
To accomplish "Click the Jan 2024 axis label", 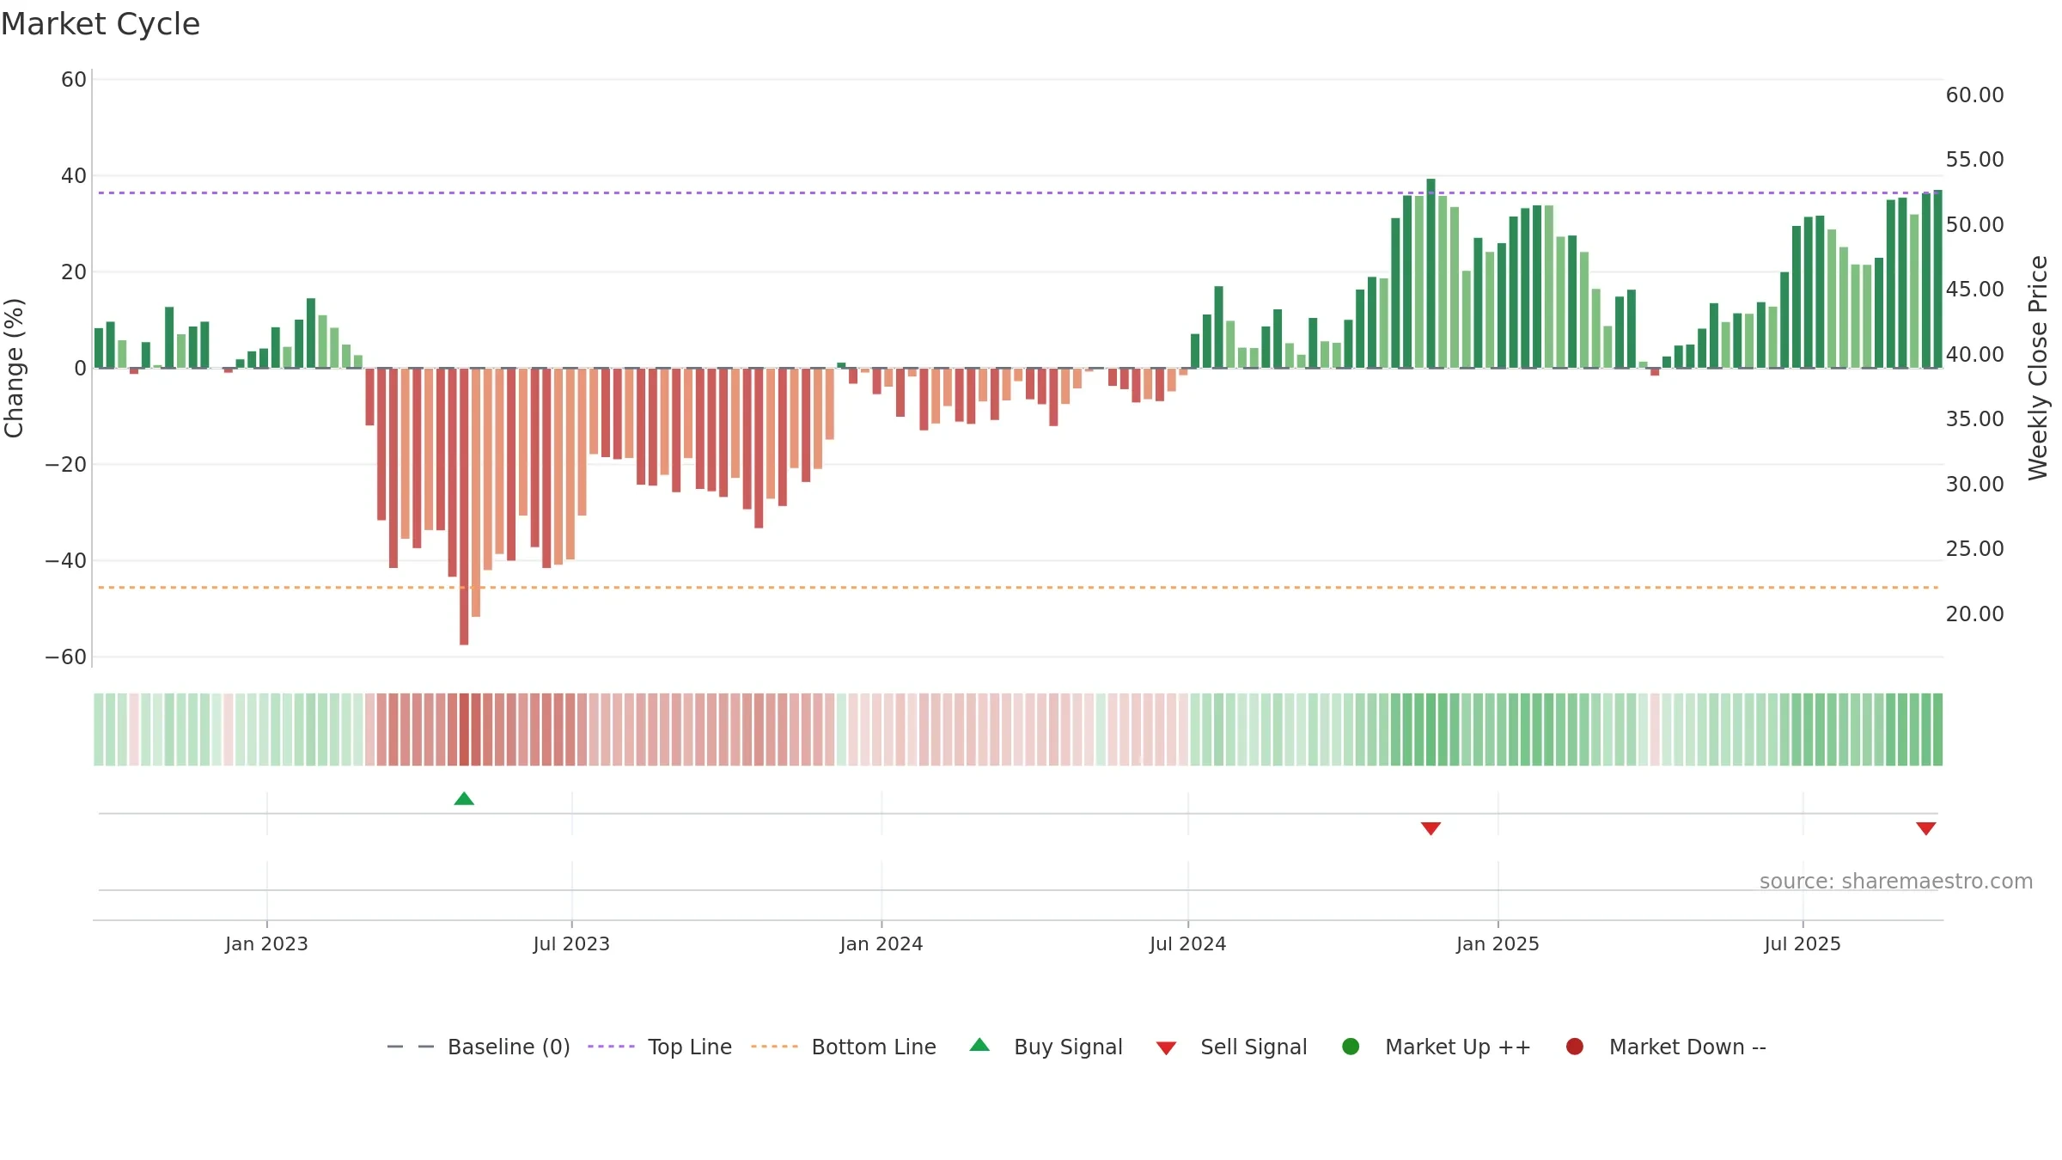I will pos(882,944).
